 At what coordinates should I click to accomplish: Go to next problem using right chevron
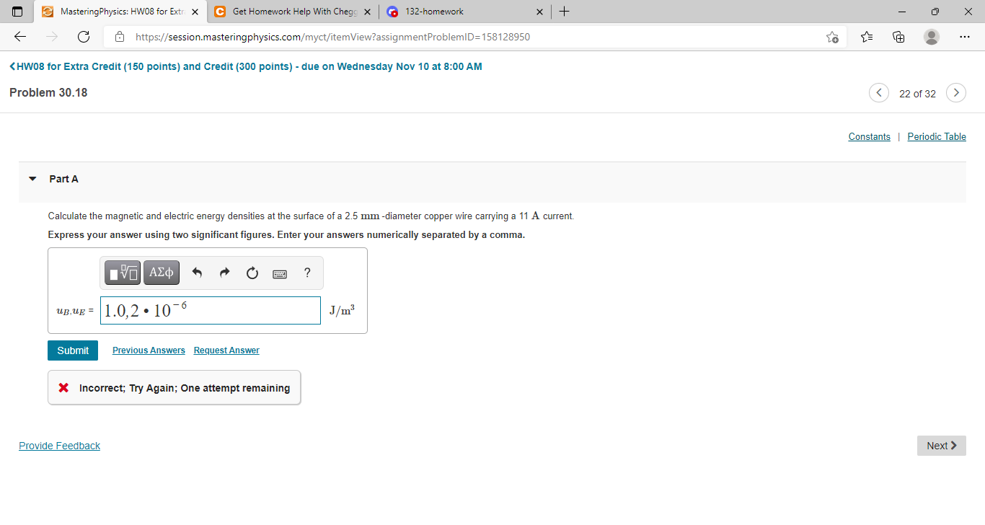955,92
